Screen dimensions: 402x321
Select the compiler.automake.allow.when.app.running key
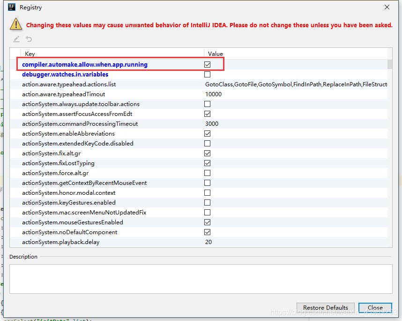[85, 64]
